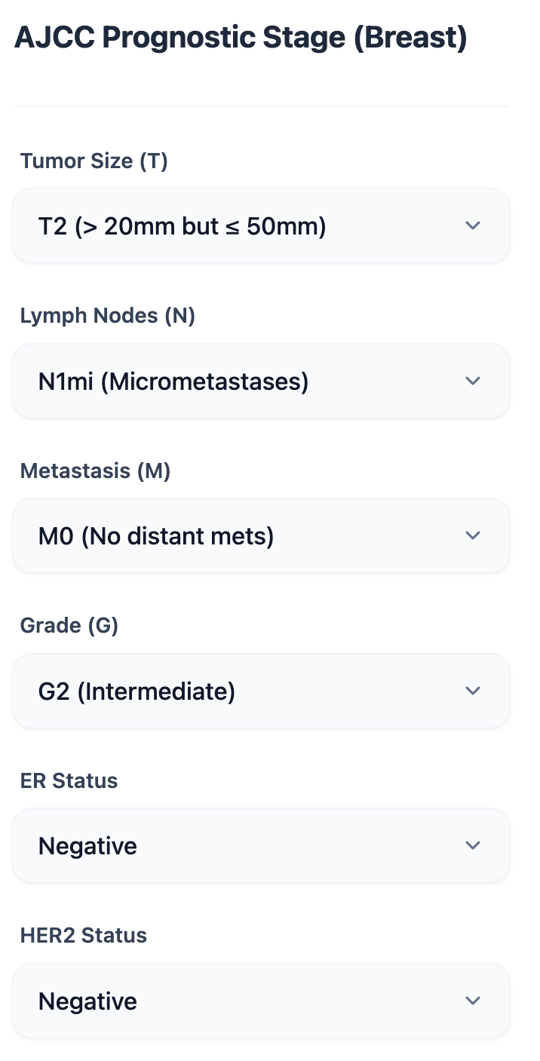Open the Metastasis (M) dropdown
Viewport: 540px width, 1061px height.
(260, 535)
